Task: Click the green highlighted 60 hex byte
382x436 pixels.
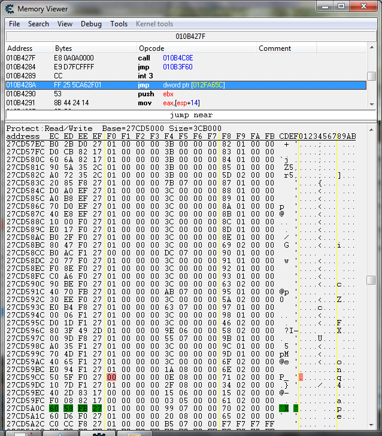Action: 54,408
